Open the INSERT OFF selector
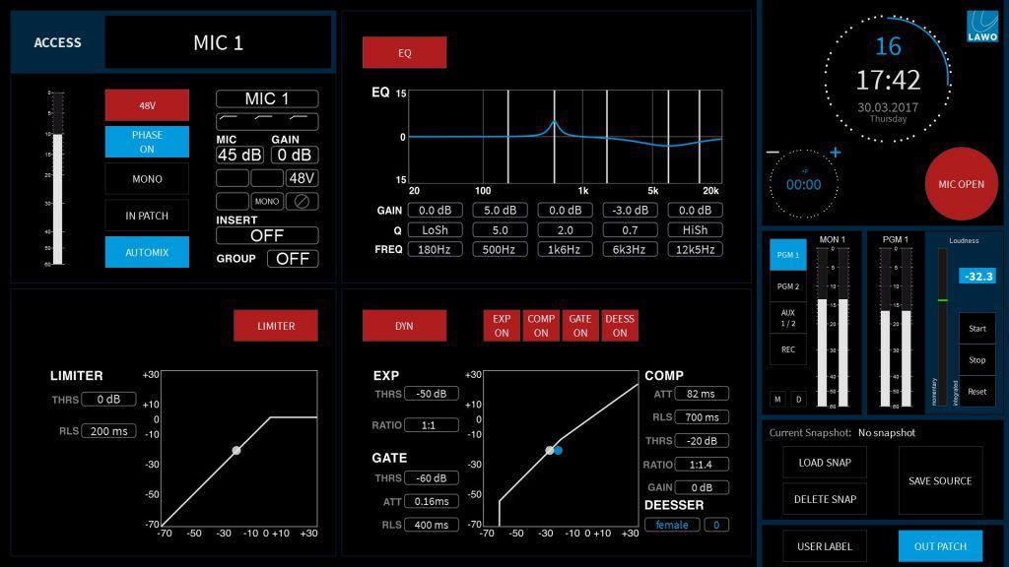 267,236
